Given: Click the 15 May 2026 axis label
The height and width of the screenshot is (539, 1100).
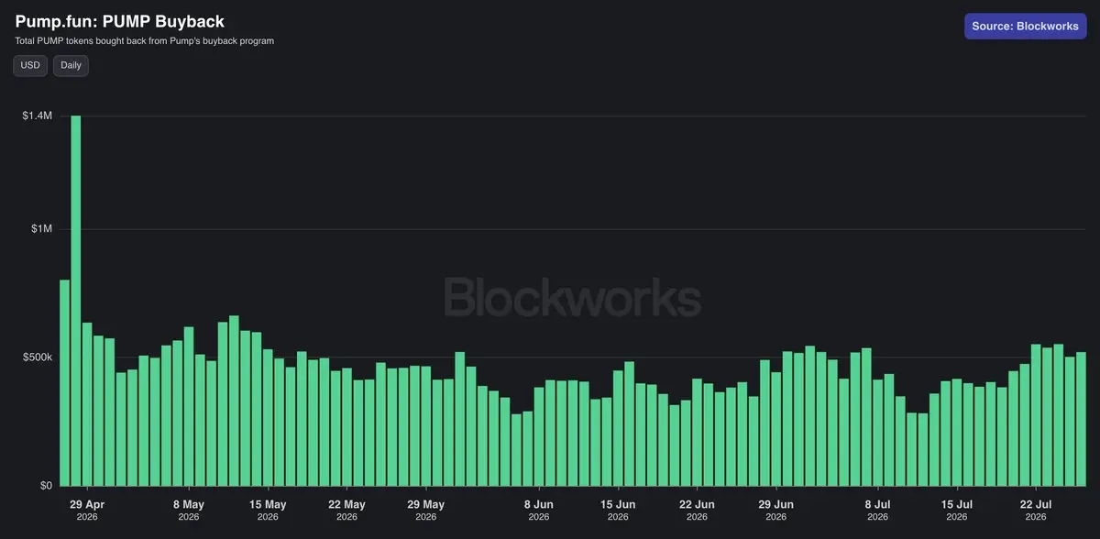Looking at the screenshot, I should tap(268, 510).
